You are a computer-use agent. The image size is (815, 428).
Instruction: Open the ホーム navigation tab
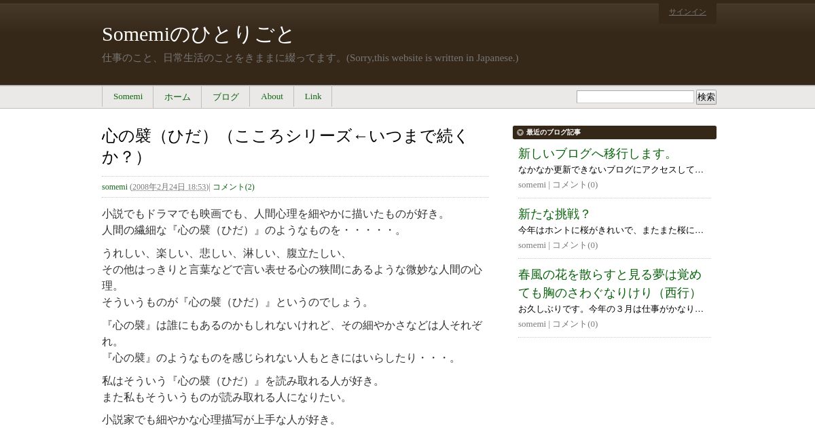tap(177, 96)
